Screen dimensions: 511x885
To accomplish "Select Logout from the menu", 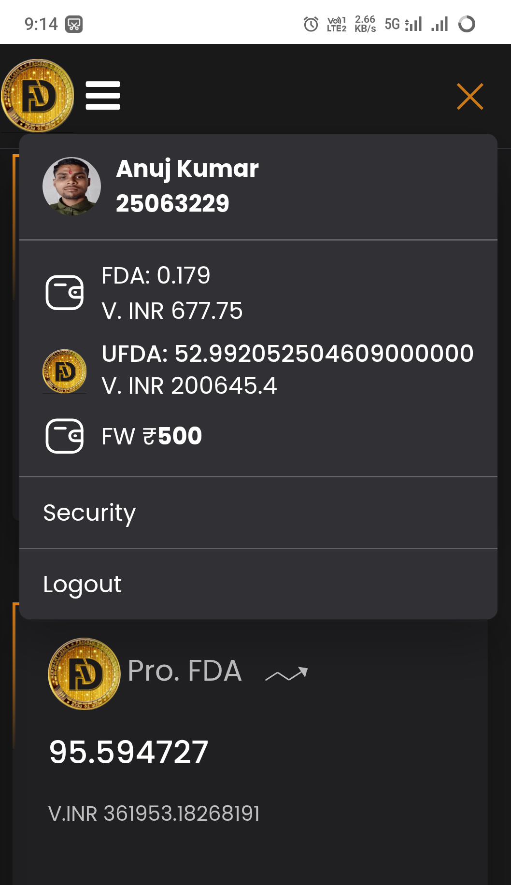I will (83, 584).
